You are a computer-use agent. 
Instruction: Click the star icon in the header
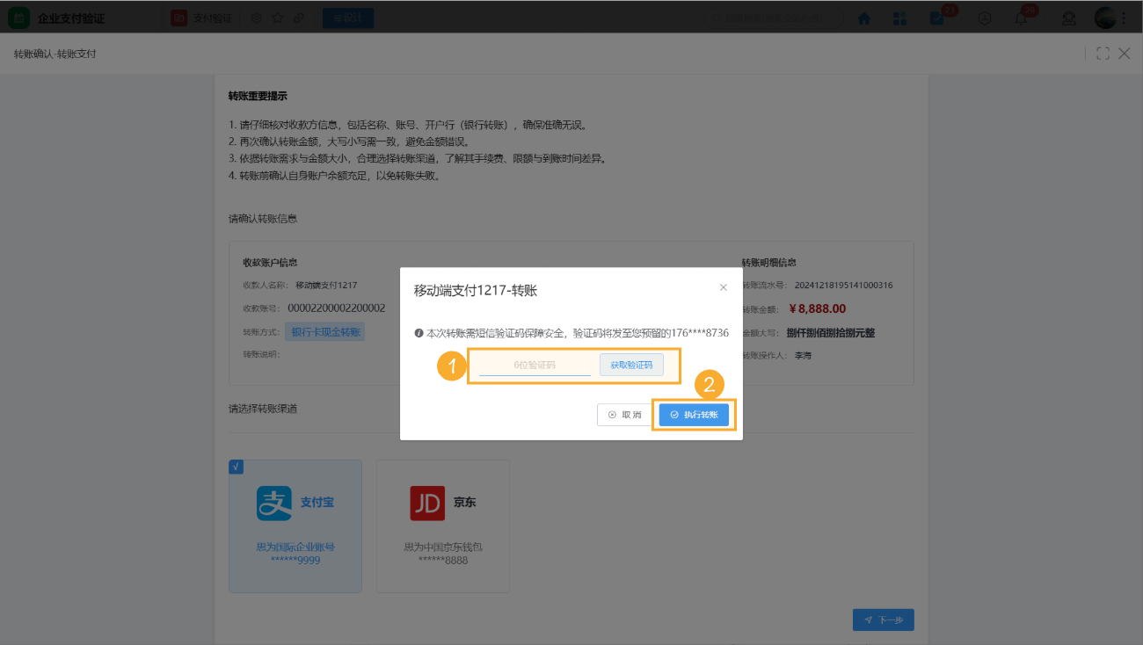276,18
